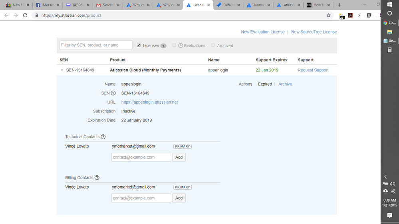Viewport: 399px width, 224px height.
Task: Open New SourceTree License link
Action: pyautogui.click(x=314, y=32)
